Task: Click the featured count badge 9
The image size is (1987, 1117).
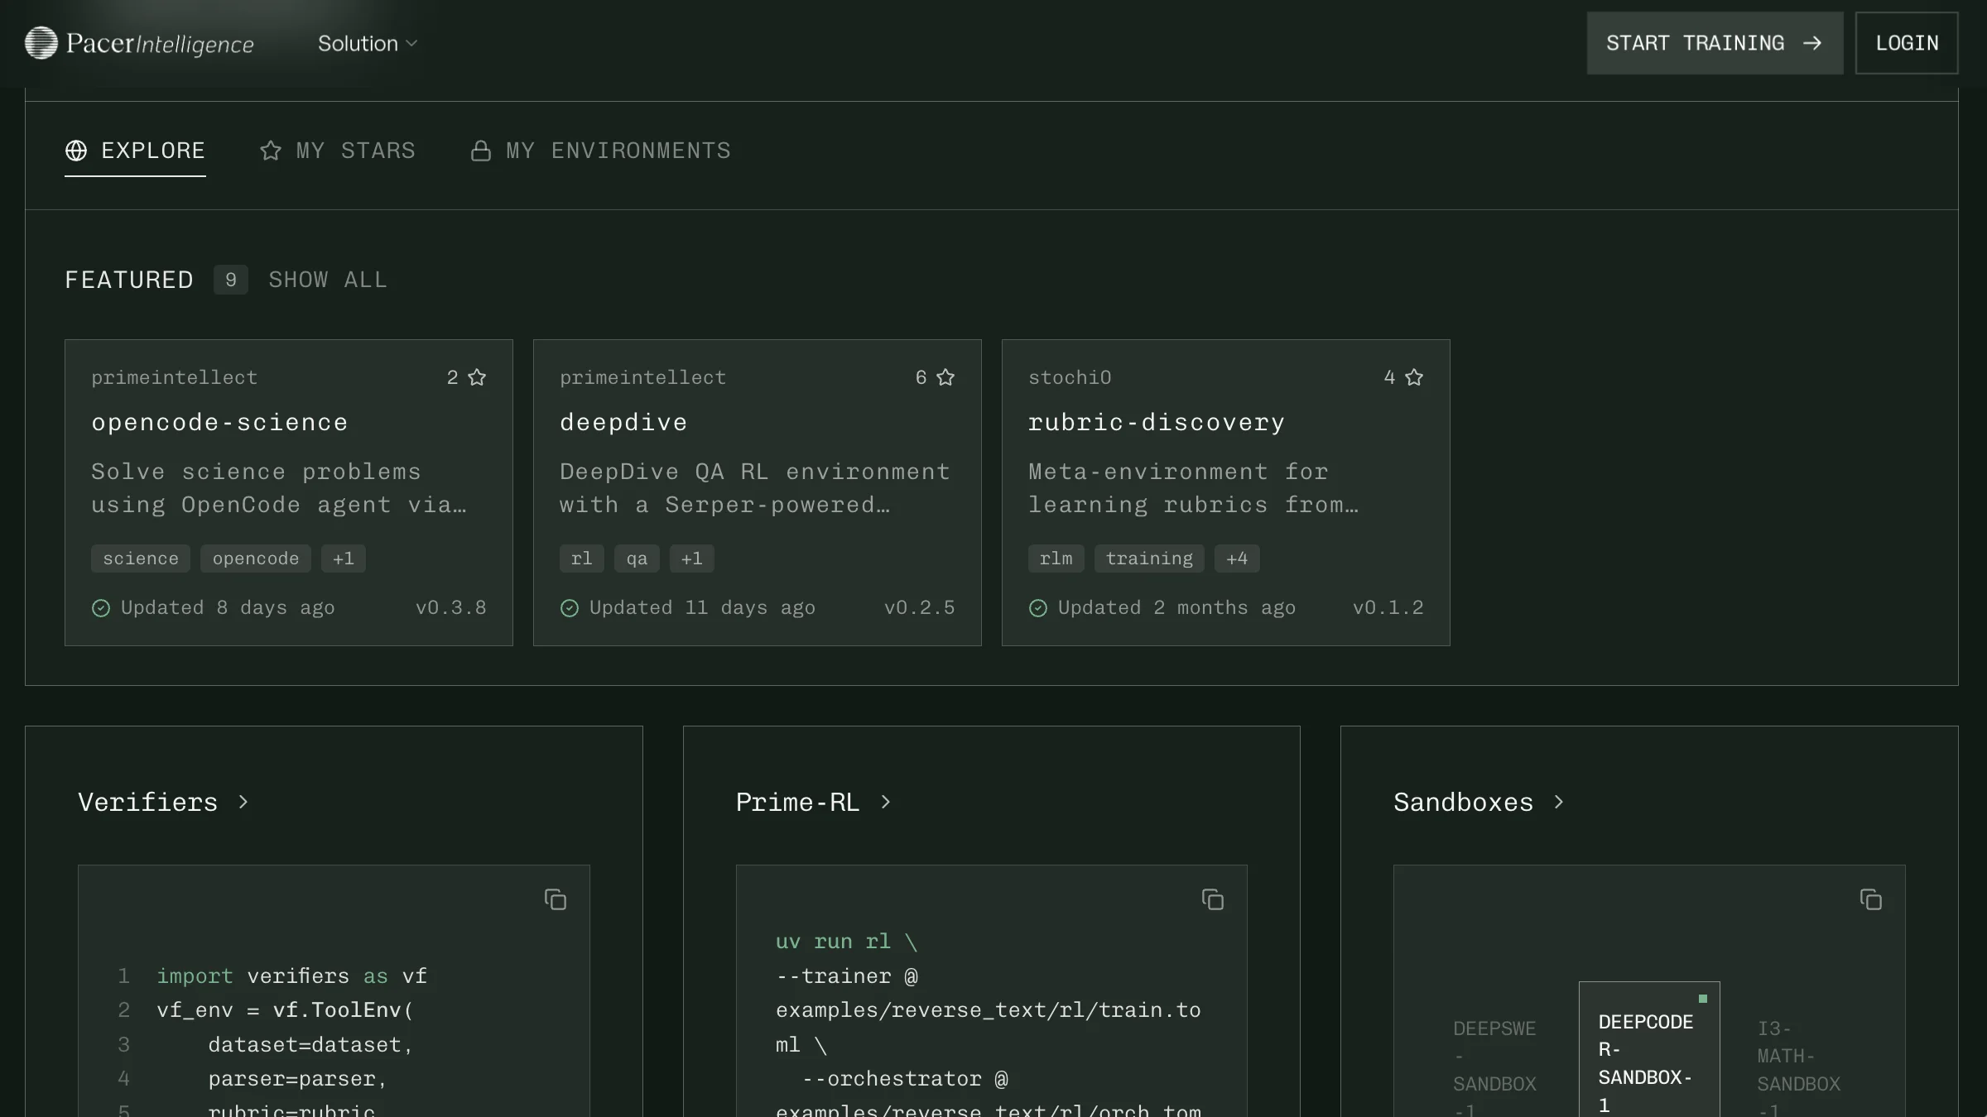Action: tap(231, 280)
